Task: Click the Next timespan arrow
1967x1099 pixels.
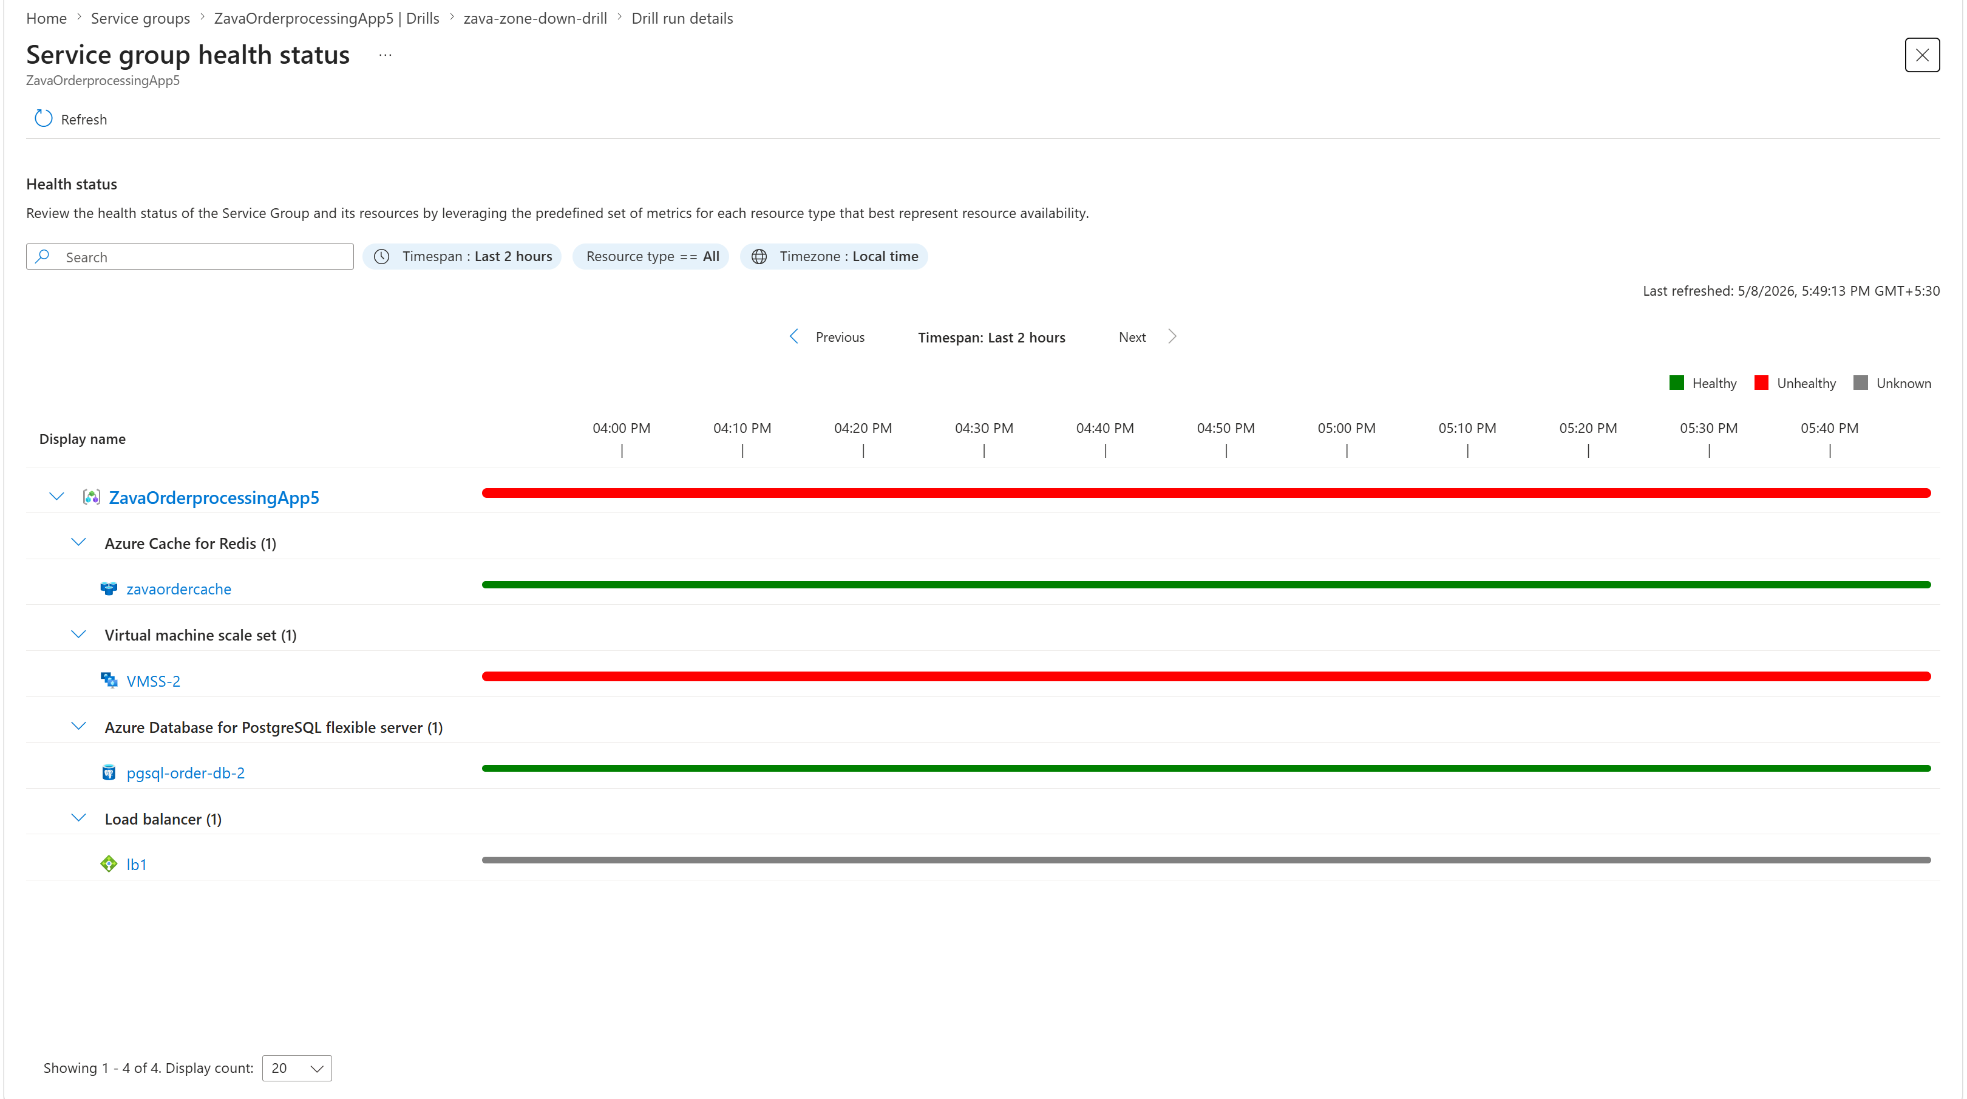Action: click(x=1172, y=337)
